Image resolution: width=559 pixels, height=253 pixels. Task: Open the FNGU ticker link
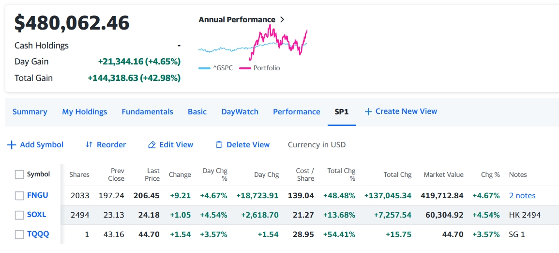pyautogui.click(x=38, y=195)
